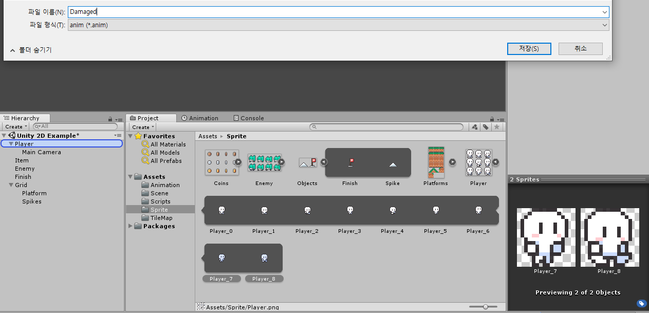The height and width of the screenshot is (313, 649).
Task: Open the Scripts folder
Action: coord(160,201)
